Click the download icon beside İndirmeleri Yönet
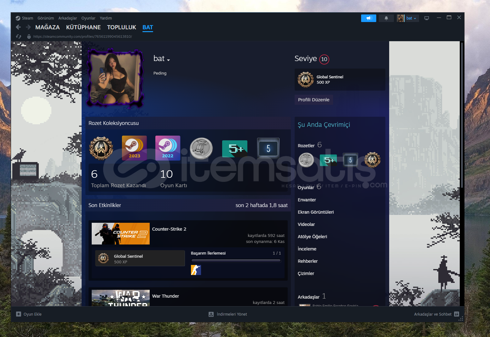The height and width of the screenshot is (337, 490). point(211,314)
